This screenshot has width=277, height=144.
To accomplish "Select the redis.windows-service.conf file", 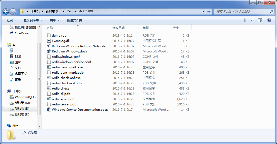I will point(71,62).
